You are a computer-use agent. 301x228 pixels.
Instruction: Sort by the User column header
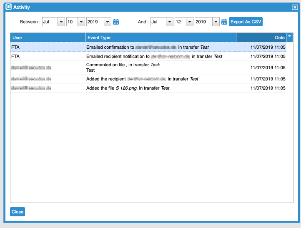coord(48,38)
